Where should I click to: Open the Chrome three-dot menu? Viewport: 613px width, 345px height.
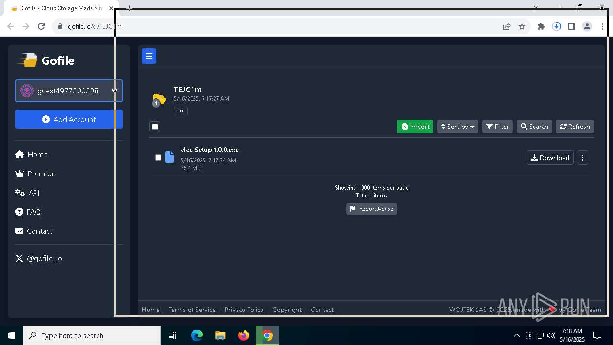pos(602,26)
